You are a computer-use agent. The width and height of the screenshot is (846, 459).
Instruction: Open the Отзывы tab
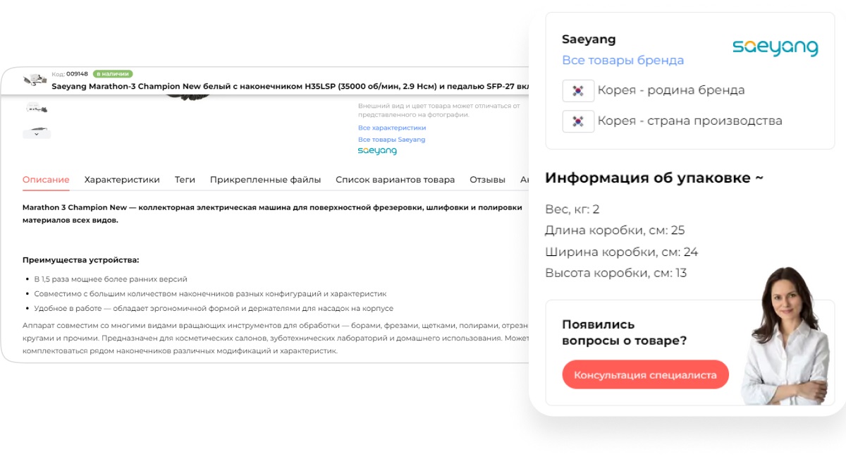point(487,180)
